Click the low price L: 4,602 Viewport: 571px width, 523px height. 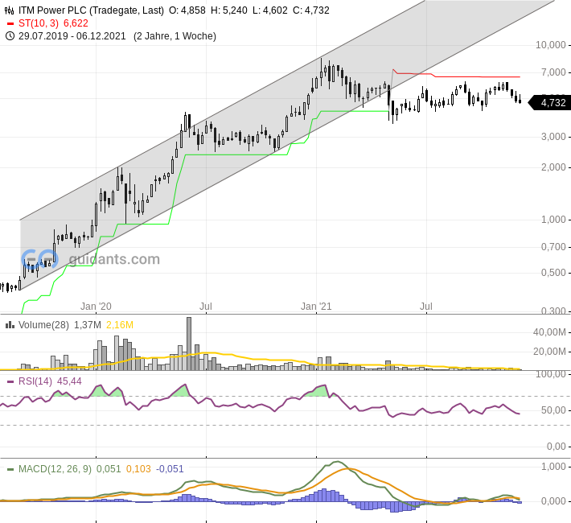pos(270,10)
